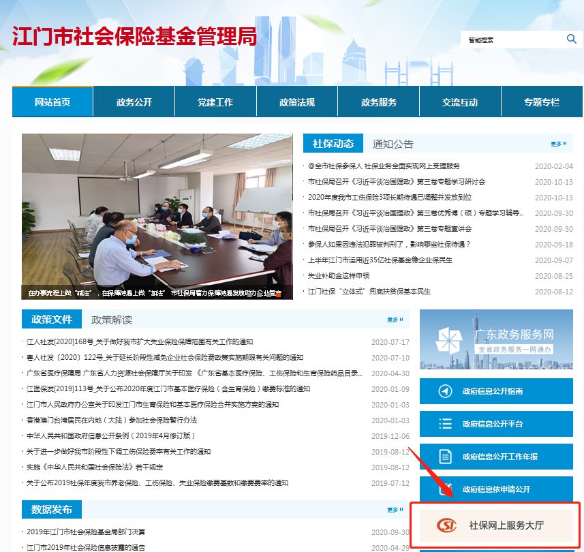Open 江门社保"立体式"兜底扶贫 article
Image resolution: width=584 pixels, height=552 pixels.
(369, 291)
